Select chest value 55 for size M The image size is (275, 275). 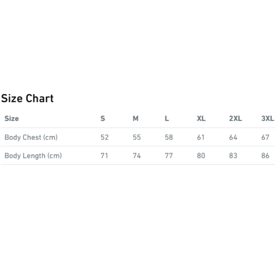(x=137, y=137)
